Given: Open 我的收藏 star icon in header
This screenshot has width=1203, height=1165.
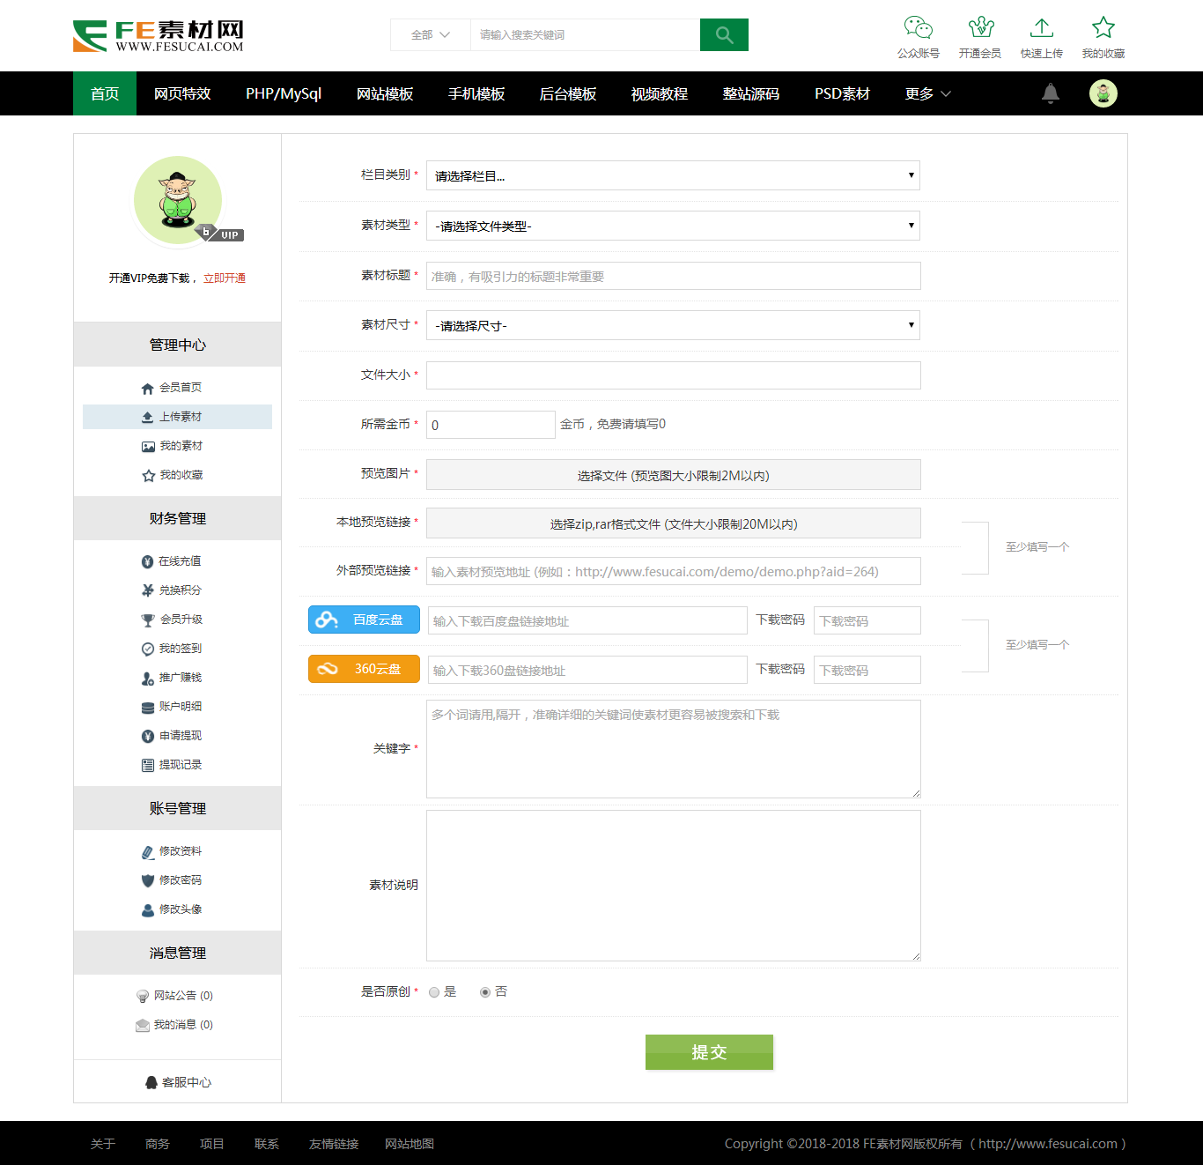Looking at the screenshot, I should pyautogui.click(x=1103, y=28).
